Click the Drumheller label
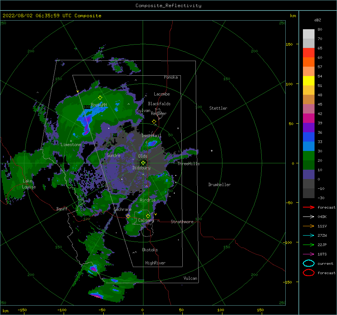This screenshot has width=337, height=315. click(x=219, y=185)
